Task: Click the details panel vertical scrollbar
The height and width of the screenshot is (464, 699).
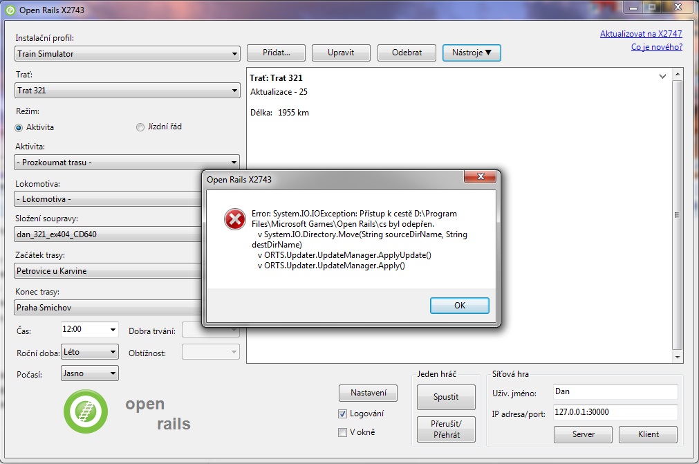Action: click(x=677, y=215)
